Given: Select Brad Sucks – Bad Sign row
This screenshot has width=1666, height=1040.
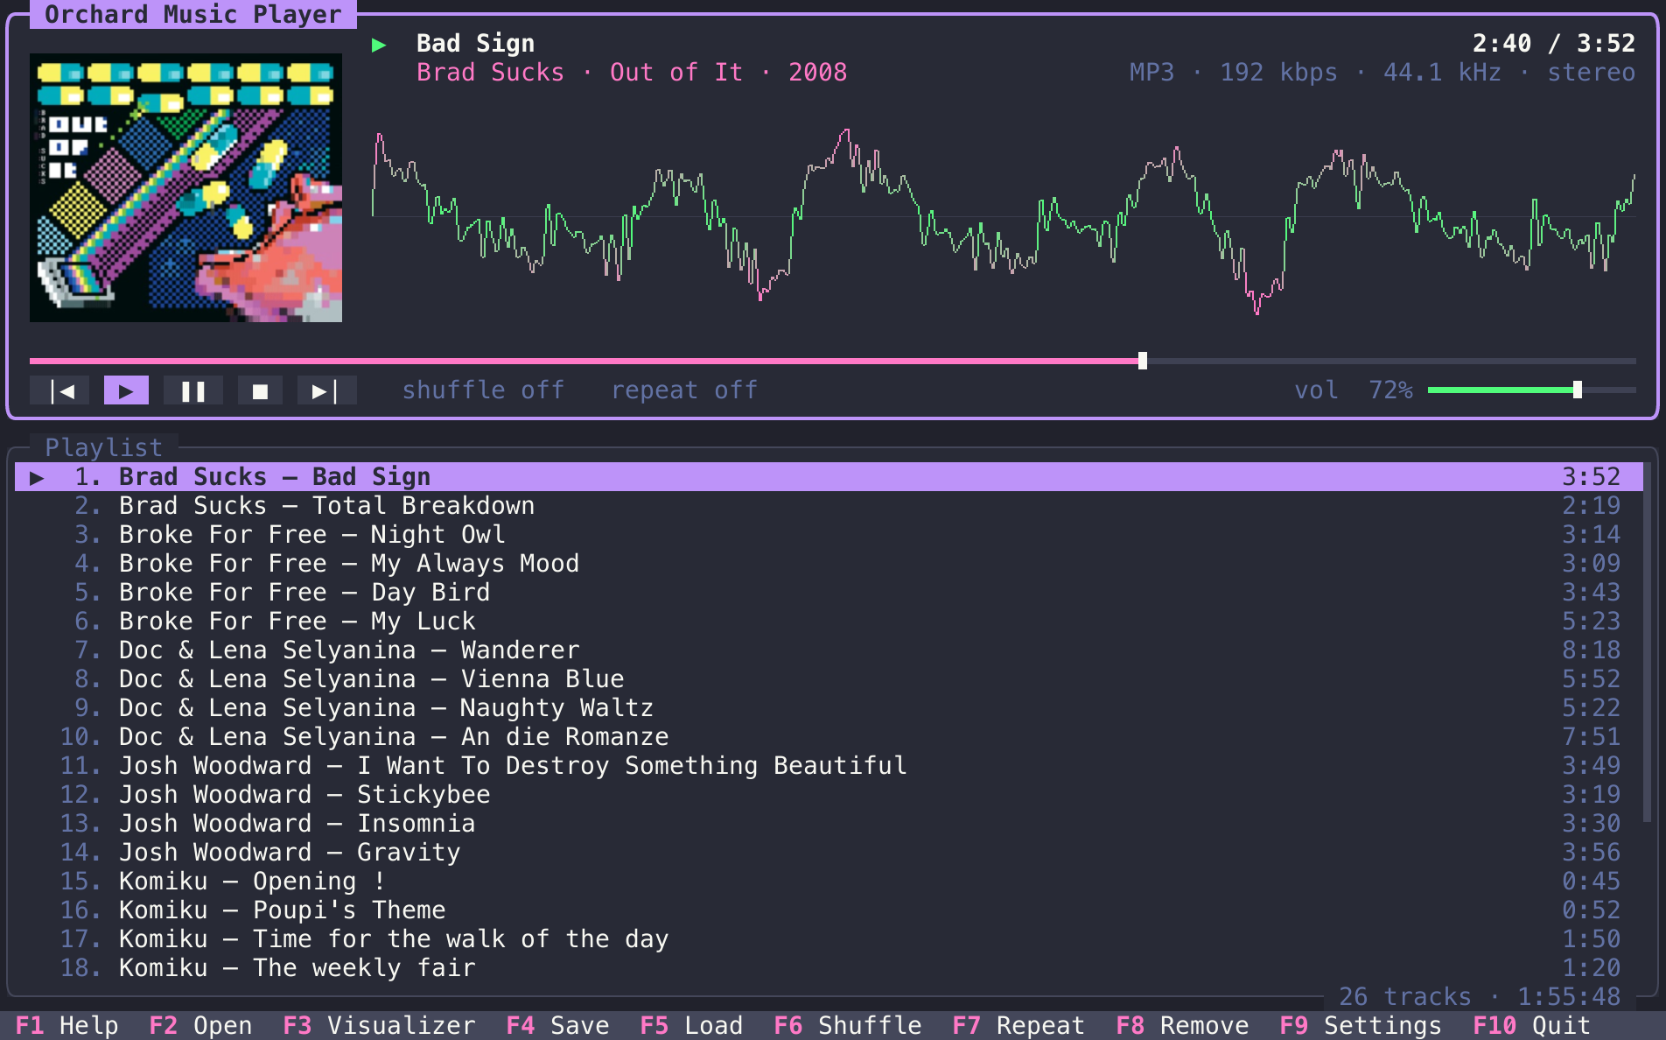Looking at the screenshot, I should tap(829, 477).
